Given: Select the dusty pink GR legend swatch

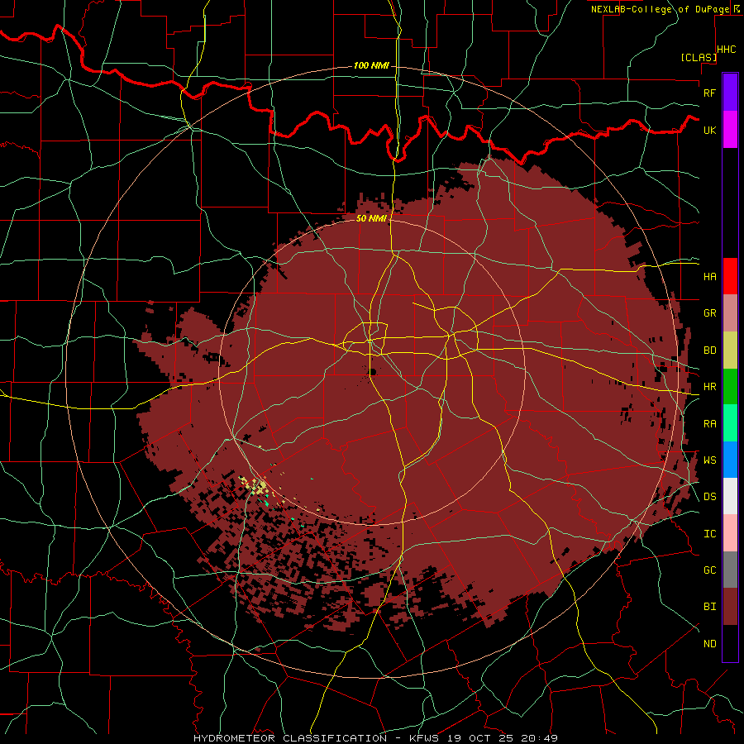Looking at the screenshot, I should click(x=730, y=312).
